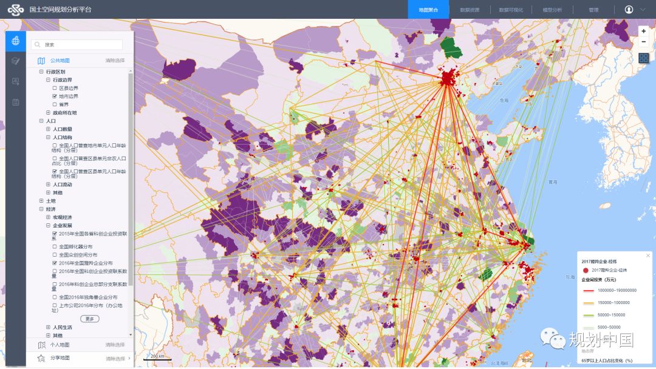
Task: Click the export image icon in sidebar
Action: 15,81
